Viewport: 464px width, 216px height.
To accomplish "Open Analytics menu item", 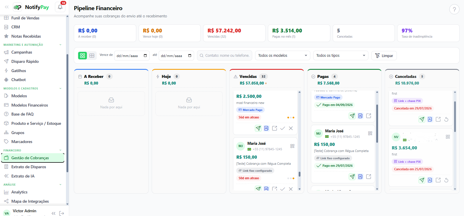I will coord(33,192).
